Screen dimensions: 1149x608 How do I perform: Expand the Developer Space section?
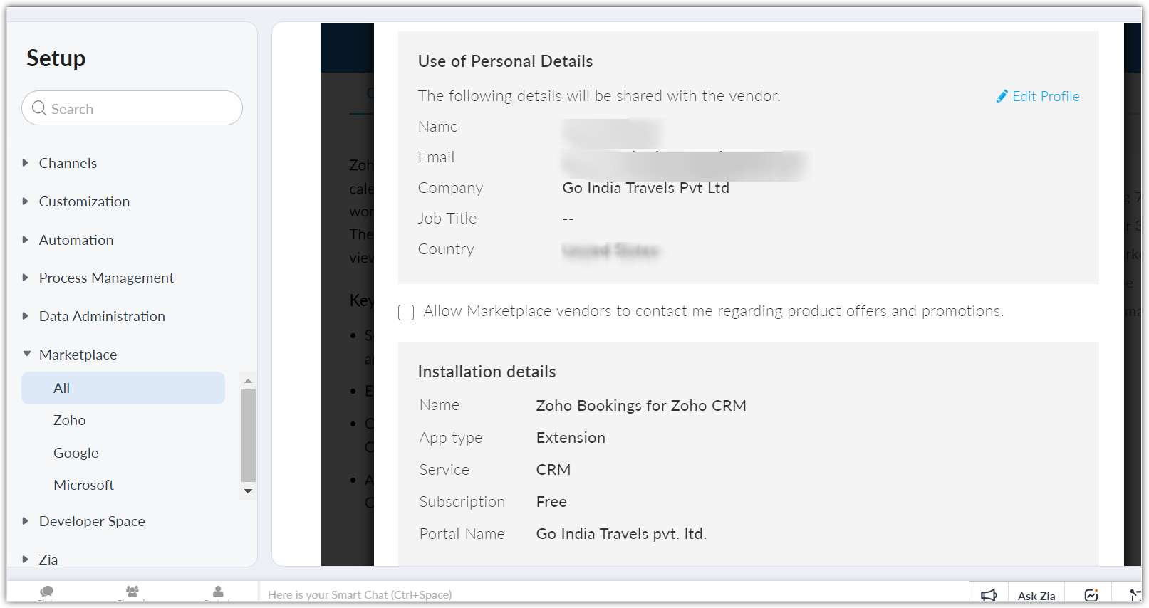tap(26, 521)
